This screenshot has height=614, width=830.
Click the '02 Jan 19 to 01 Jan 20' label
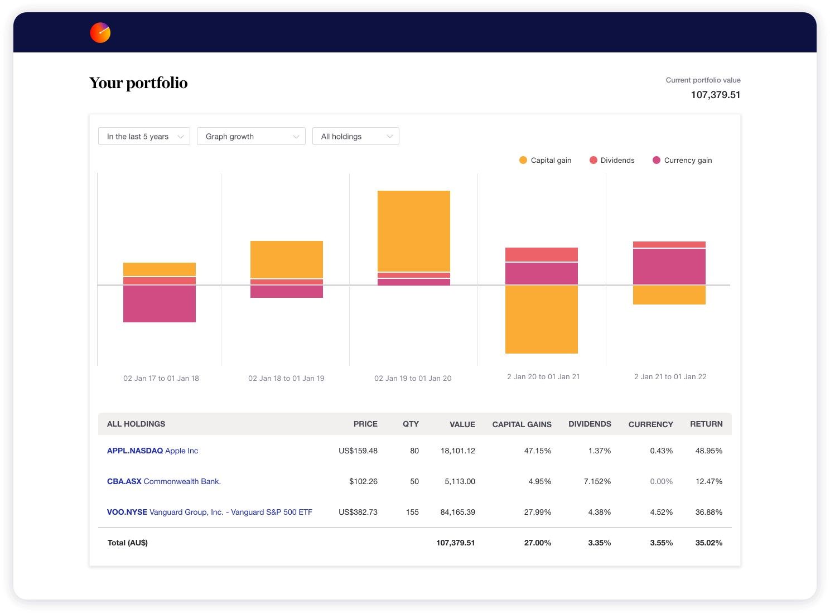pos(413,378)
